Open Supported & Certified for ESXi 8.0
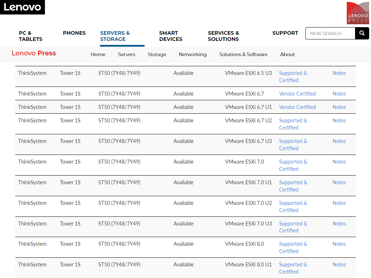This screenshot has height=278, width=371. 293,247
